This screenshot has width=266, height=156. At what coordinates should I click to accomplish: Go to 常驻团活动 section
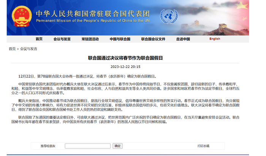tap(90, 39)
